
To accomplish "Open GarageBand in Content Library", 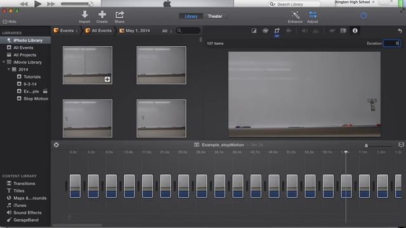I will click(x=25, y=220).
